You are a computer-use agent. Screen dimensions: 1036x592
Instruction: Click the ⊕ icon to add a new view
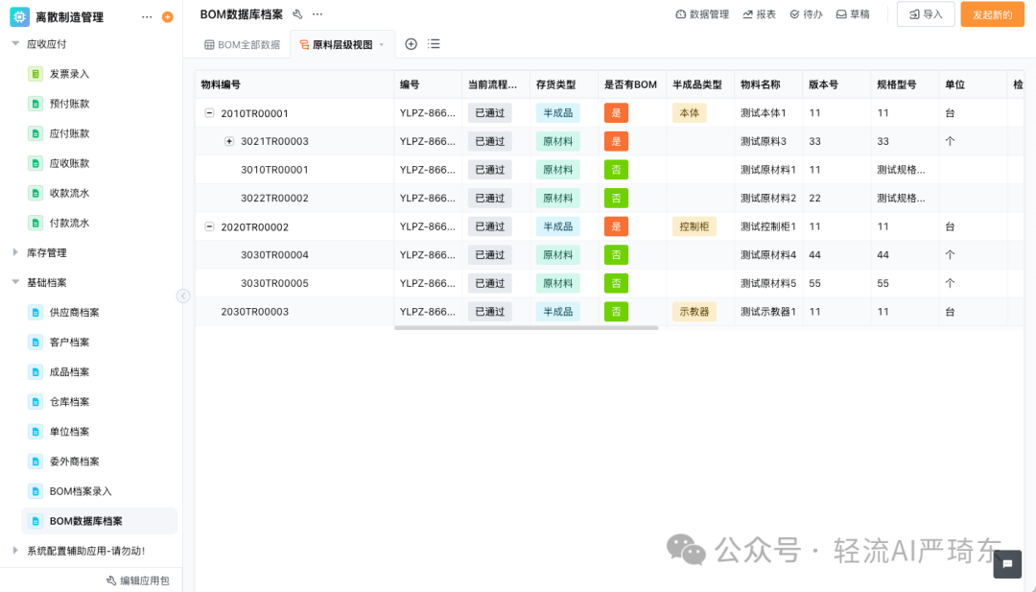[411, 43]
